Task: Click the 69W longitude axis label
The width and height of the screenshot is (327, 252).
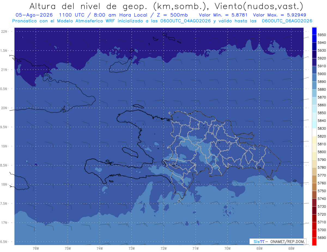Action: pyautogui.click(x=259, y=248)
